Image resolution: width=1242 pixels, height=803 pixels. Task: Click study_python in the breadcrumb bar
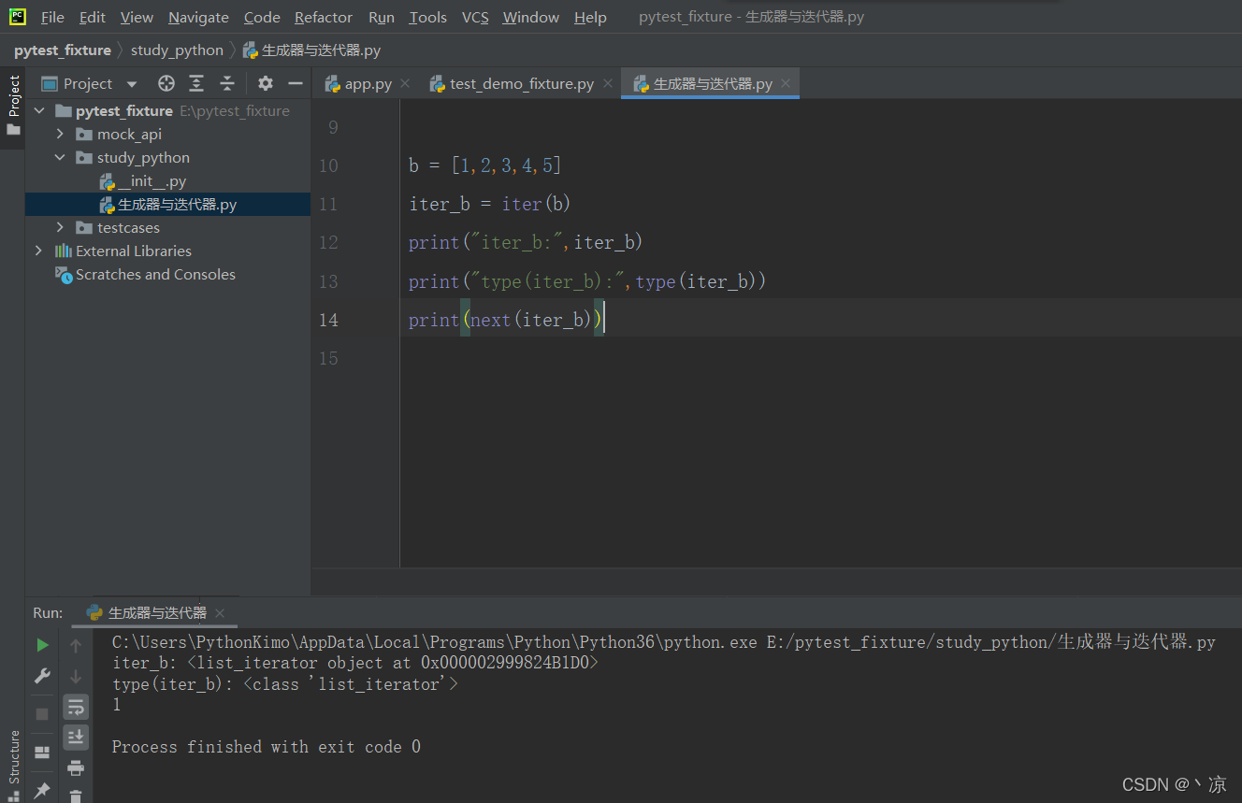177,50
